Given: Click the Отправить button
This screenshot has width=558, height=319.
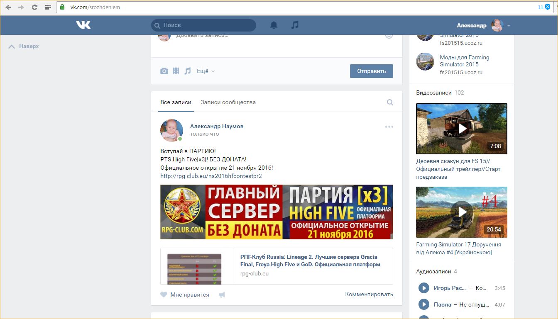Looking at the screenshot, I should click(371, 71).
